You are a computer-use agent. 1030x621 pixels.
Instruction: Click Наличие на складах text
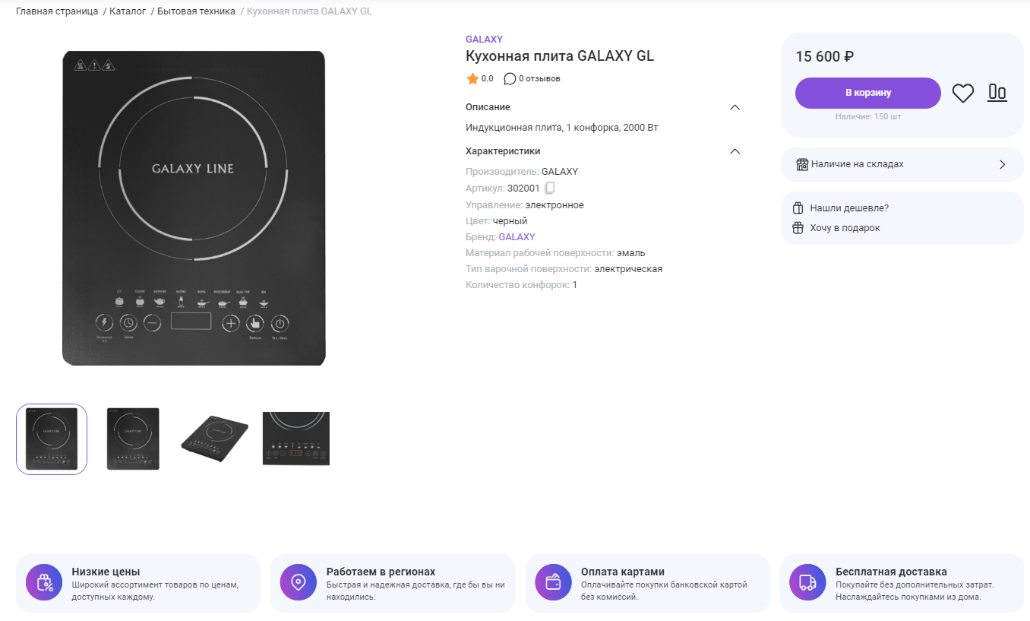(x=858, y=164)
